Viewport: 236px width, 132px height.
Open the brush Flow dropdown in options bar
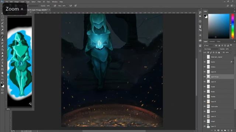click(x=67, y=6)
